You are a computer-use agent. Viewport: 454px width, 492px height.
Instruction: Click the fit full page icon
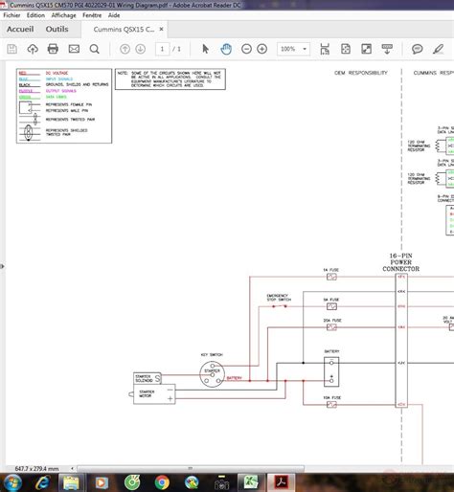click(x=346, y=49)
